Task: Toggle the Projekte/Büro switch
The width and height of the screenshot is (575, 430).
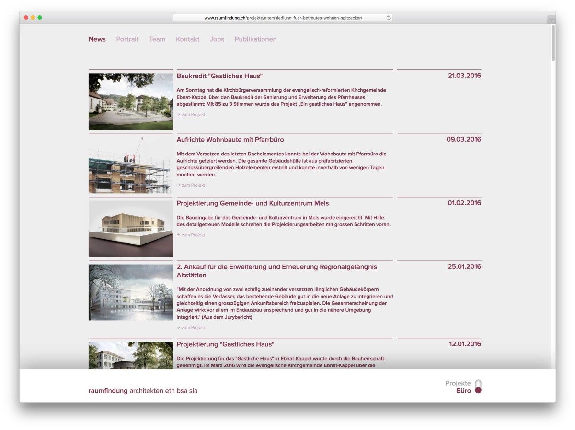Action: point(478,386)
